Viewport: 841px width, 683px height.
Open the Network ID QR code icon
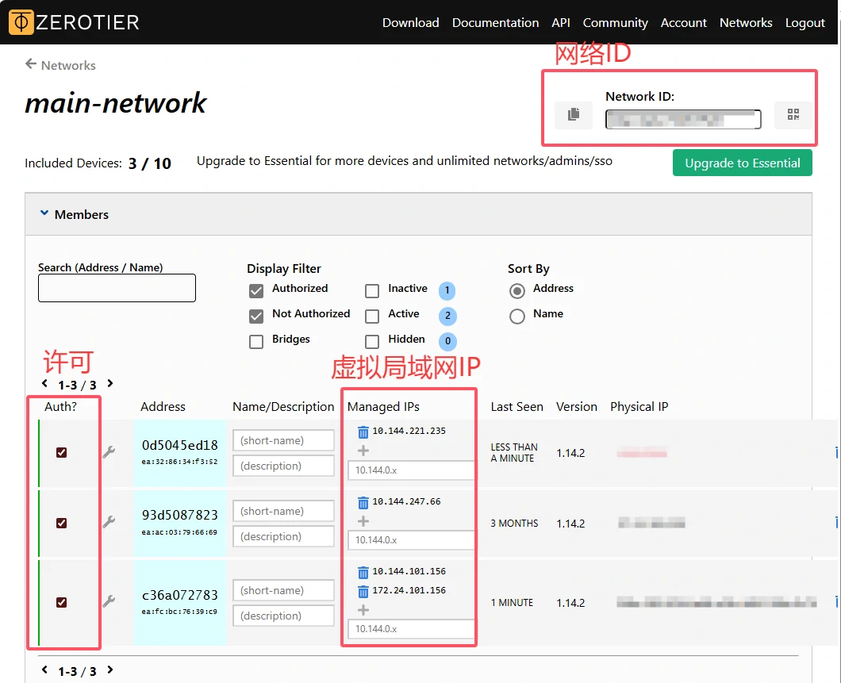(x=793, y=115)
